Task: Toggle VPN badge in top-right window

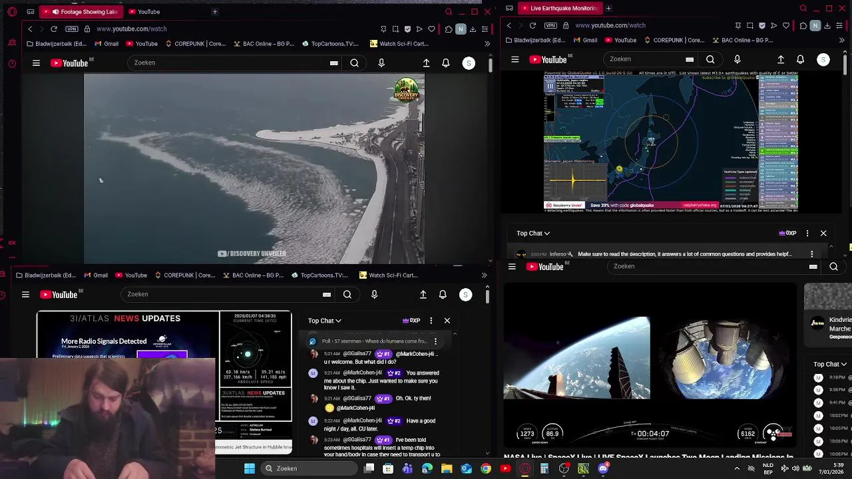Action: coord(550,25)
